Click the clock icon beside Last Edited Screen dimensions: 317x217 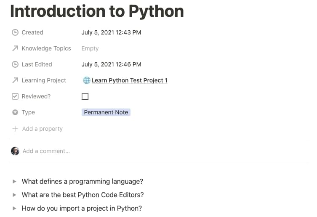[x=15, y=64]
